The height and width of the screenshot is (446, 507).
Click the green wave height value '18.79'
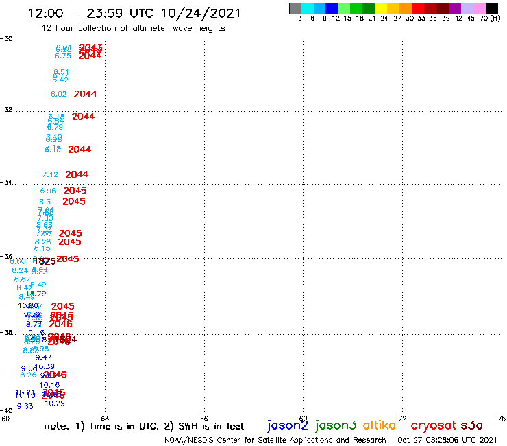tap(36, 294)
